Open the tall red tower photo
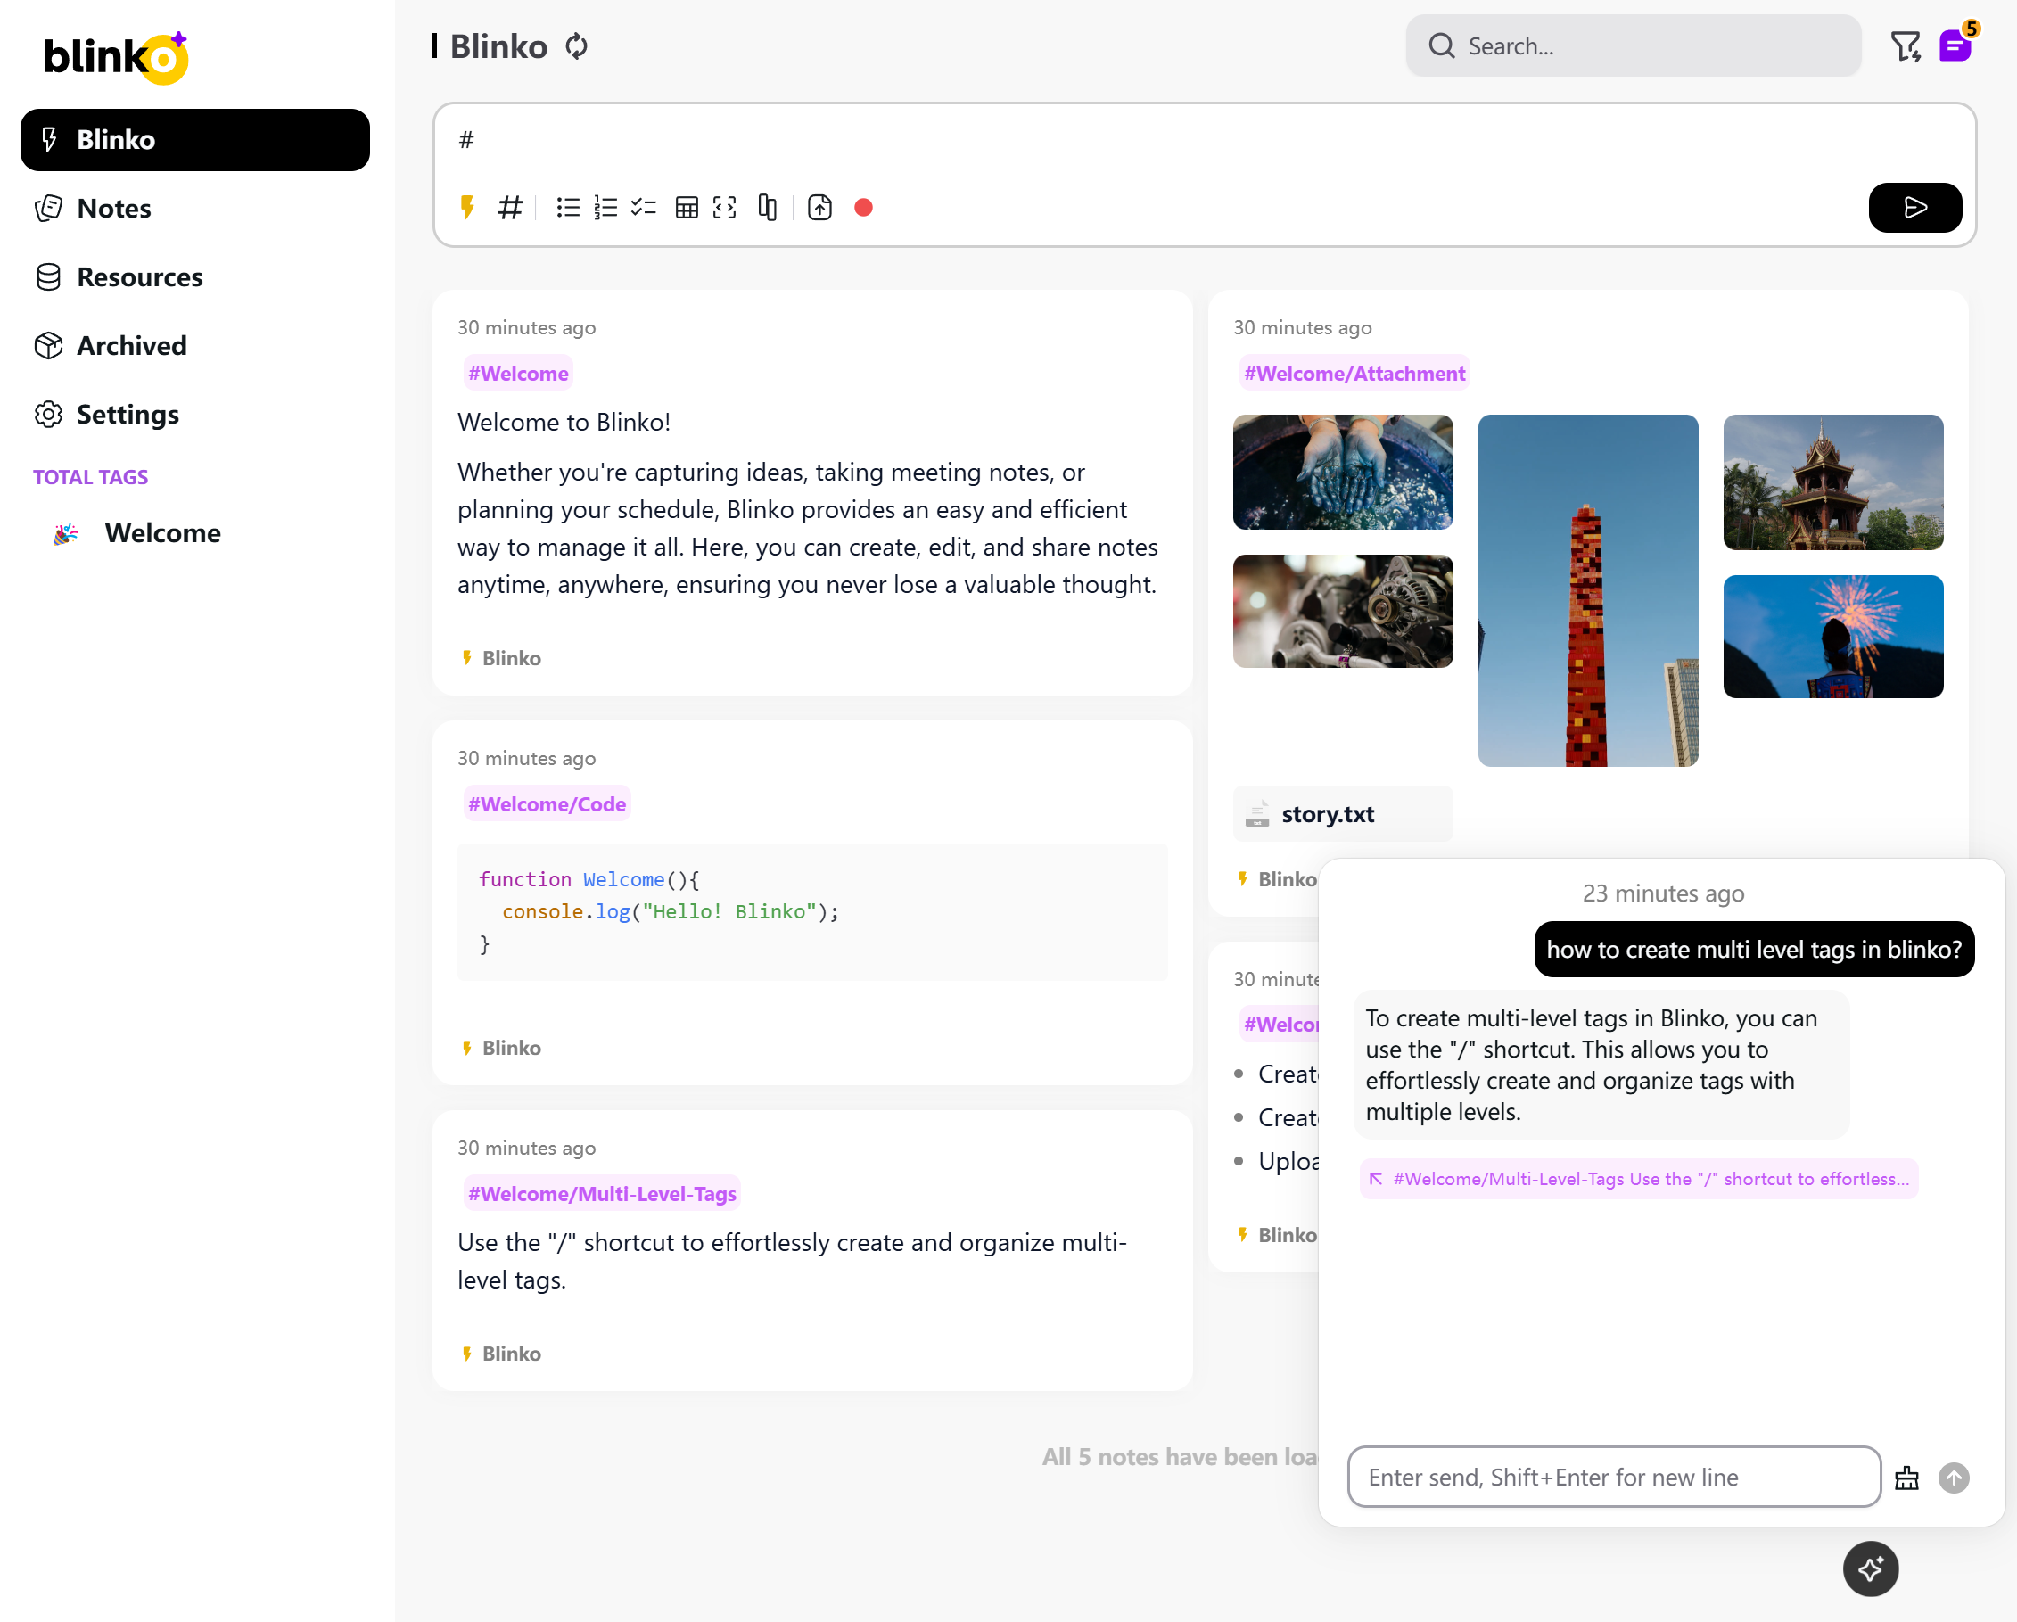2017x1622 pixels. point(1587,590)
